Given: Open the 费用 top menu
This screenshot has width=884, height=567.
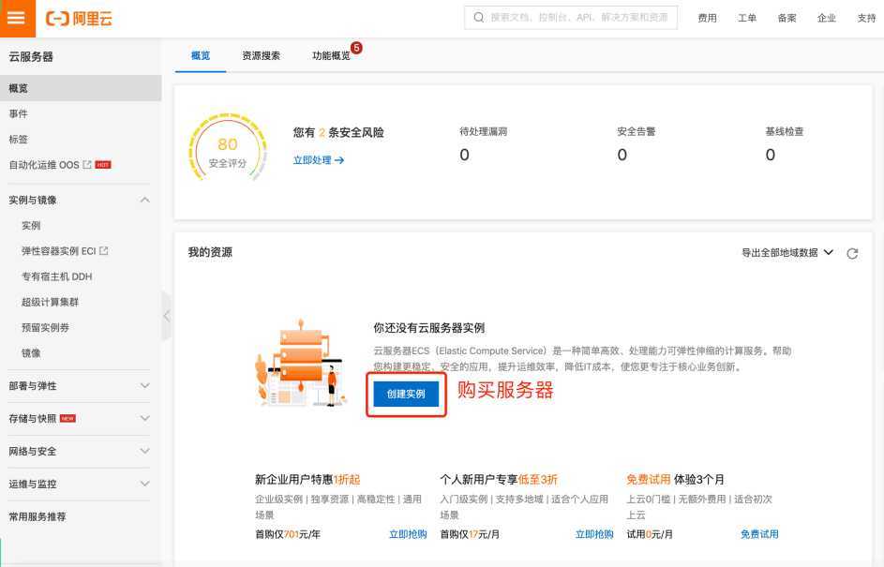Looking at the screenshot, I should [x=707, y=18].
